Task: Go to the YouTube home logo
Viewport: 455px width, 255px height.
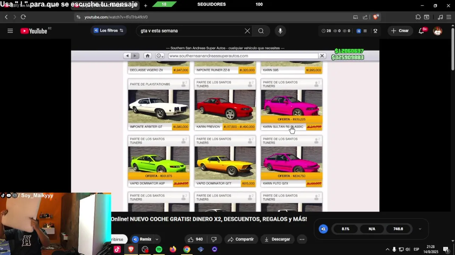Action: coord(34,31)
